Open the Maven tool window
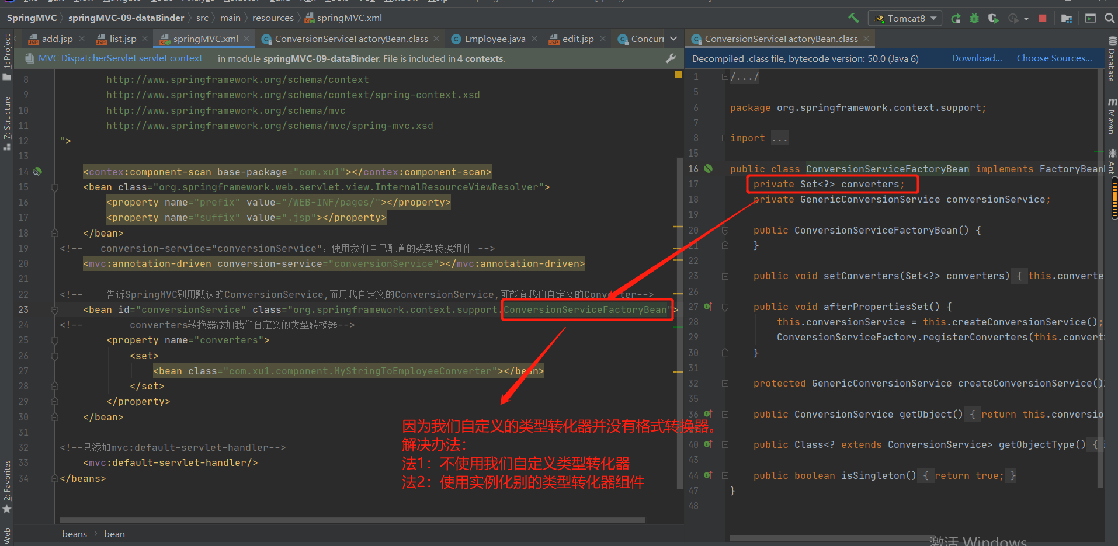This screenshot has height=546, width=1118. 1112,116
